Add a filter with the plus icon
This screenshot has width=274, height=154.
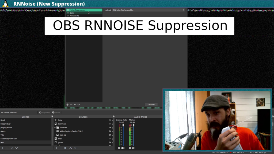point(67,105)
